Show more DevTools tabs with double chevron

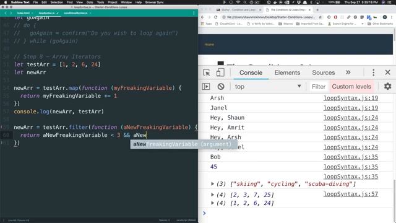(348, 72)
